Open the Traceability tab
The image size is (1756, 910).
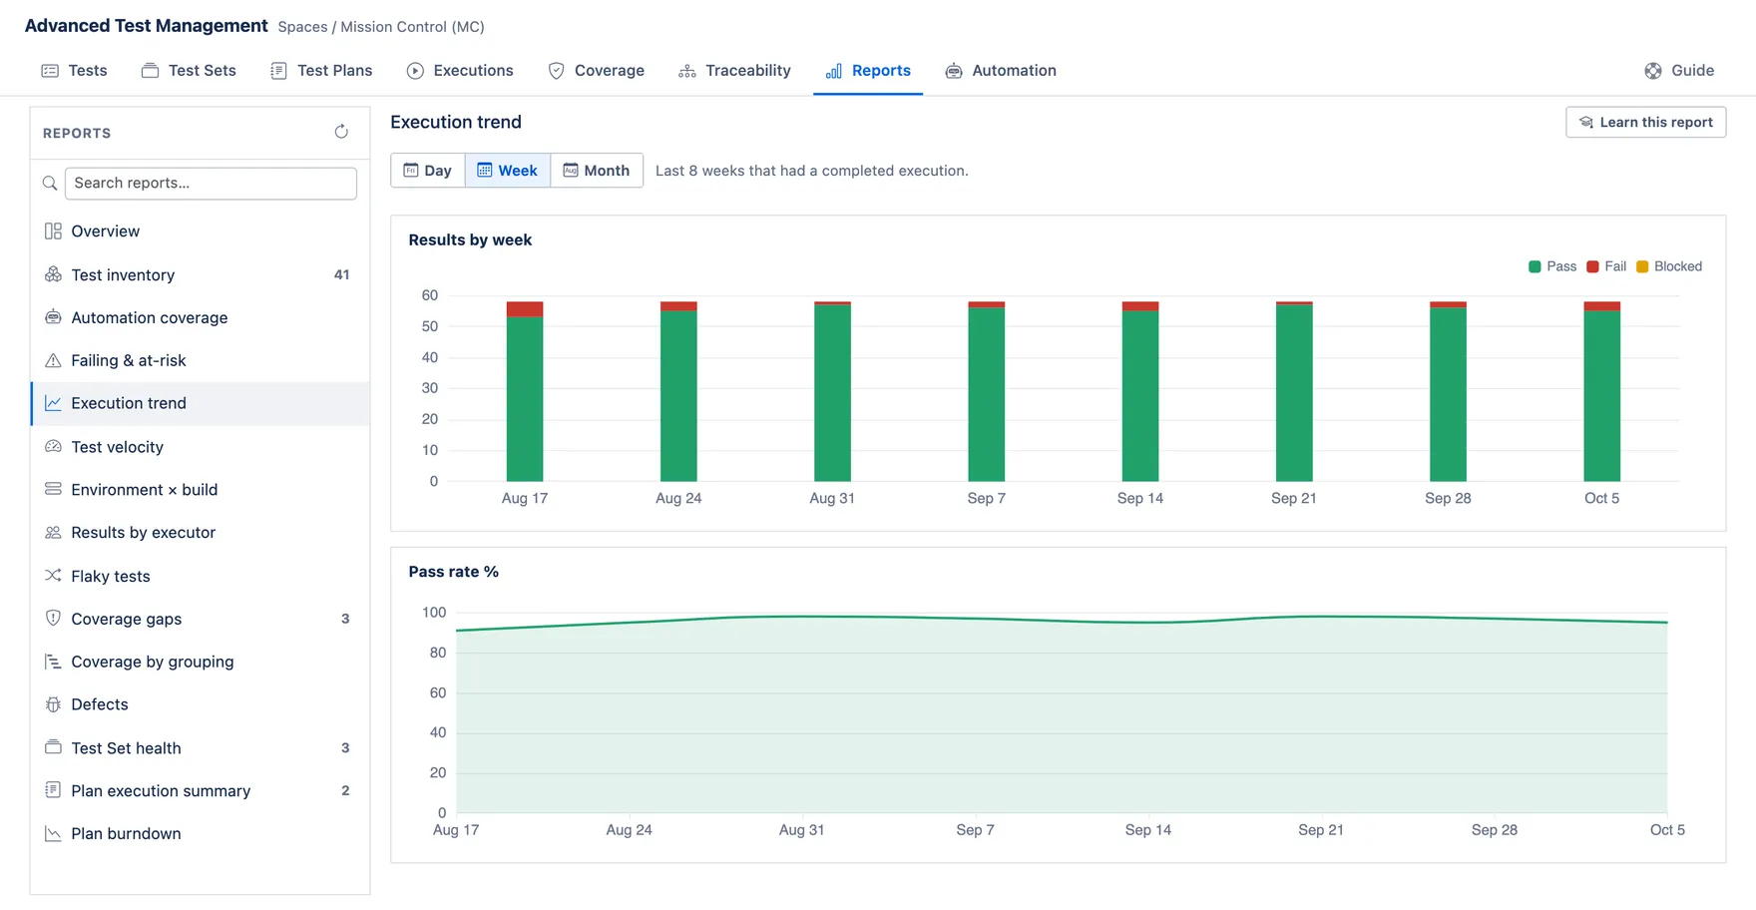coord(734,71)
